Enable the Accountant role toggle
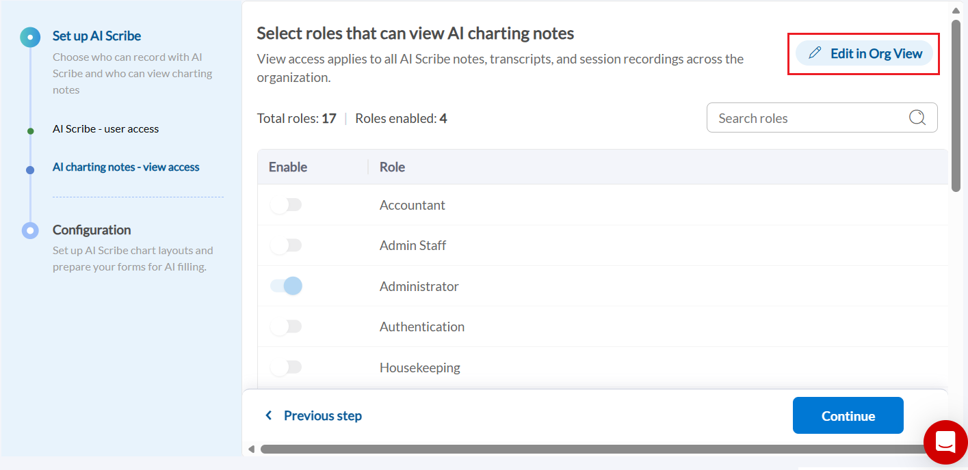 [286, 204]
